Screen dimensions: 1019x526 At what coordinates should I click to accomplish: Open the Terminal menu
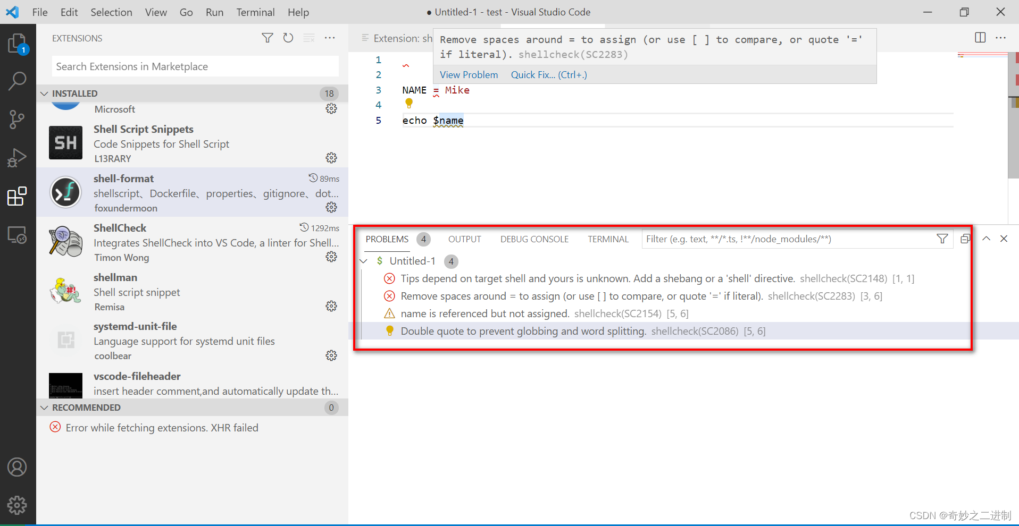(255, 12)
